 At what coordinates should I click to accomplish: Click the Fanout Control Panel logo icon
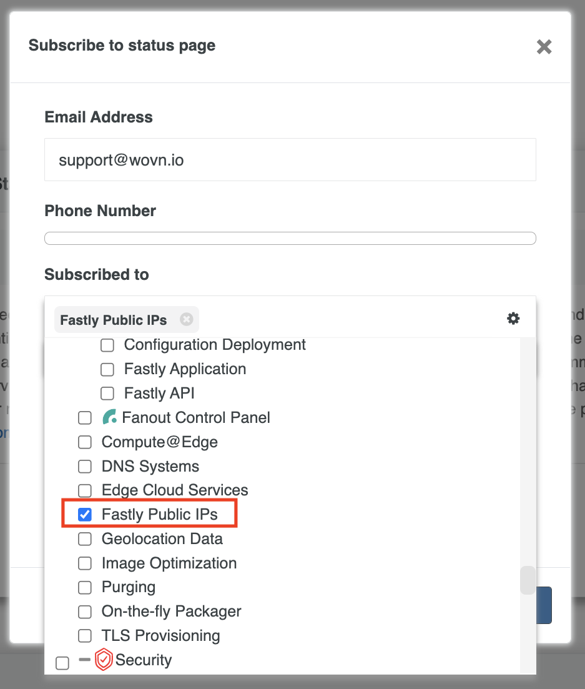(110, 417)
